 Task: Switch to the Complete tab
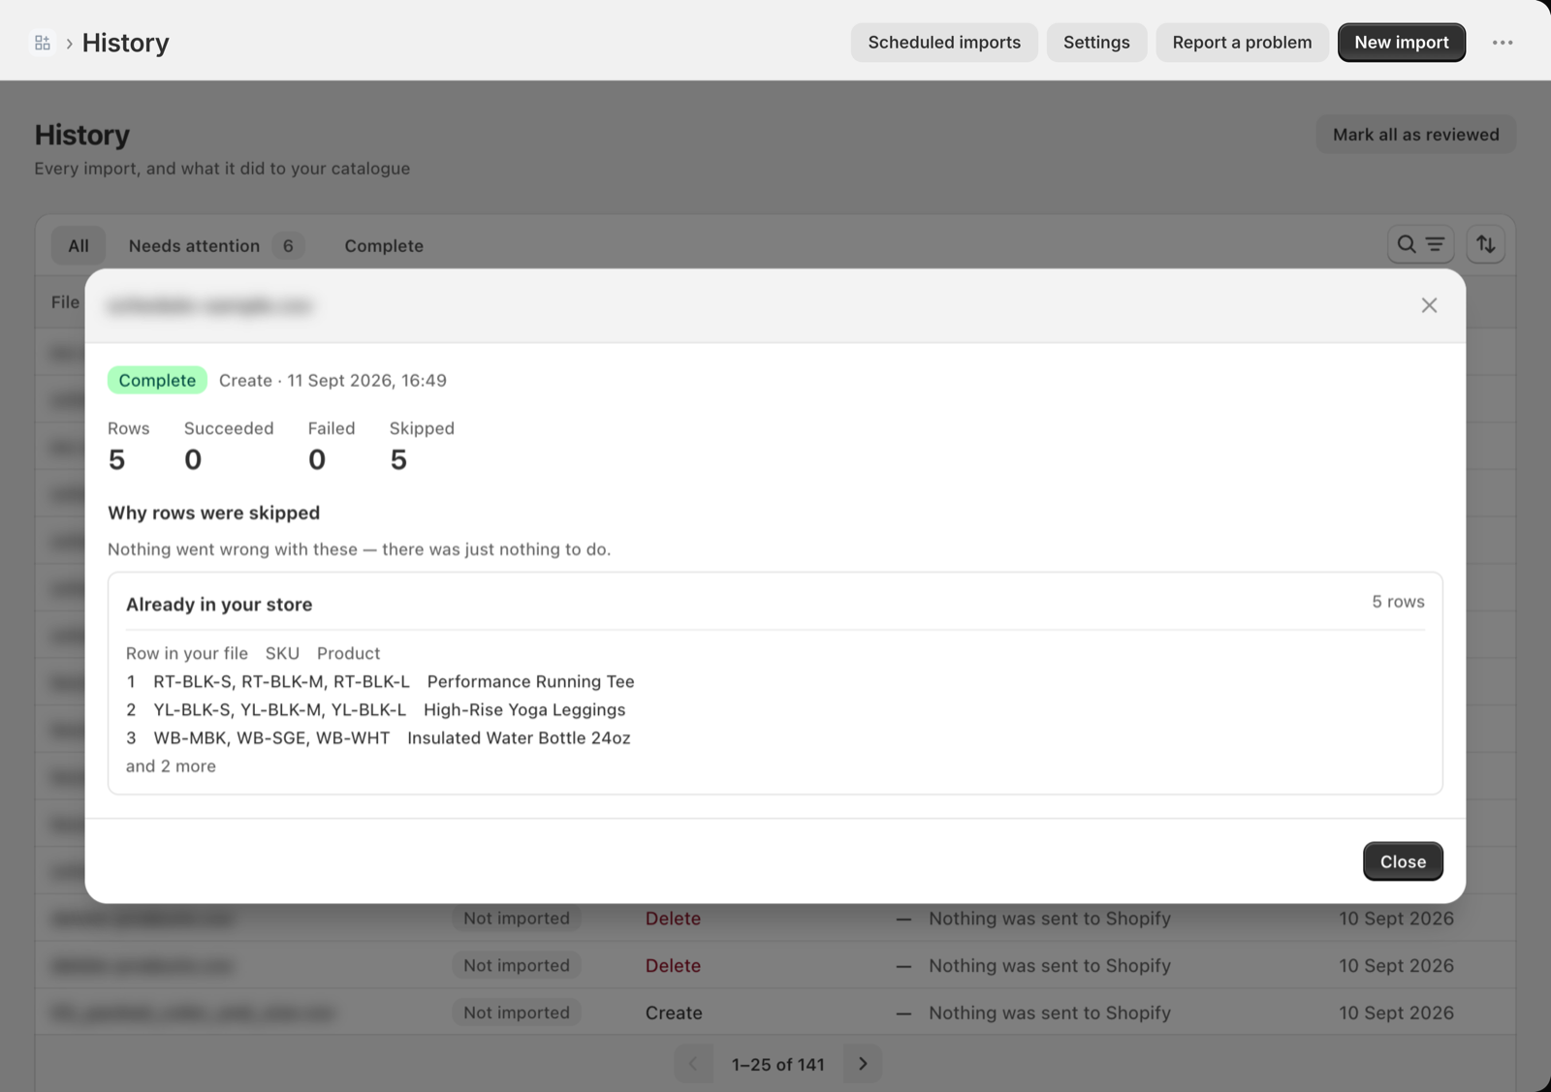pos(384,246)
